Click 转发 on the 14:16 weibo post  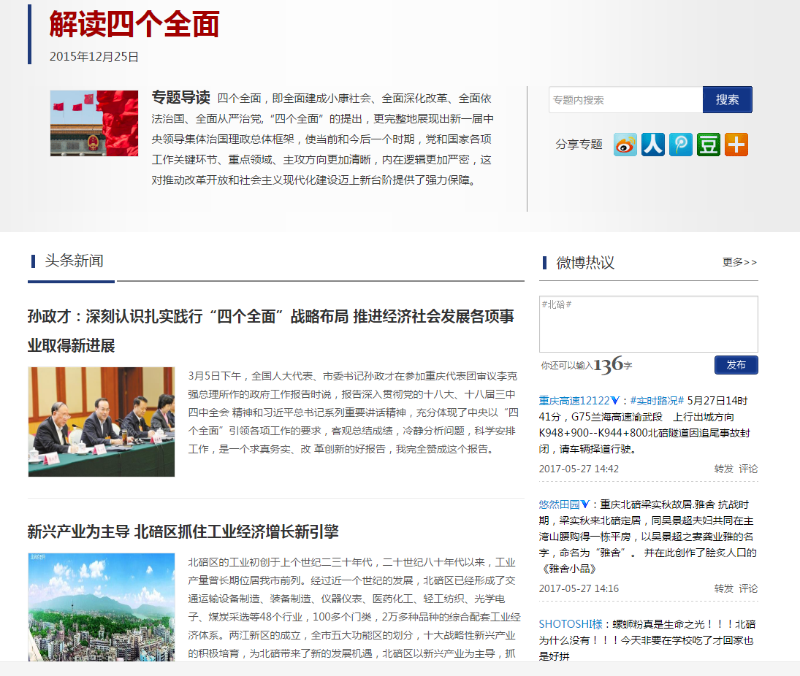pos(723,589)
